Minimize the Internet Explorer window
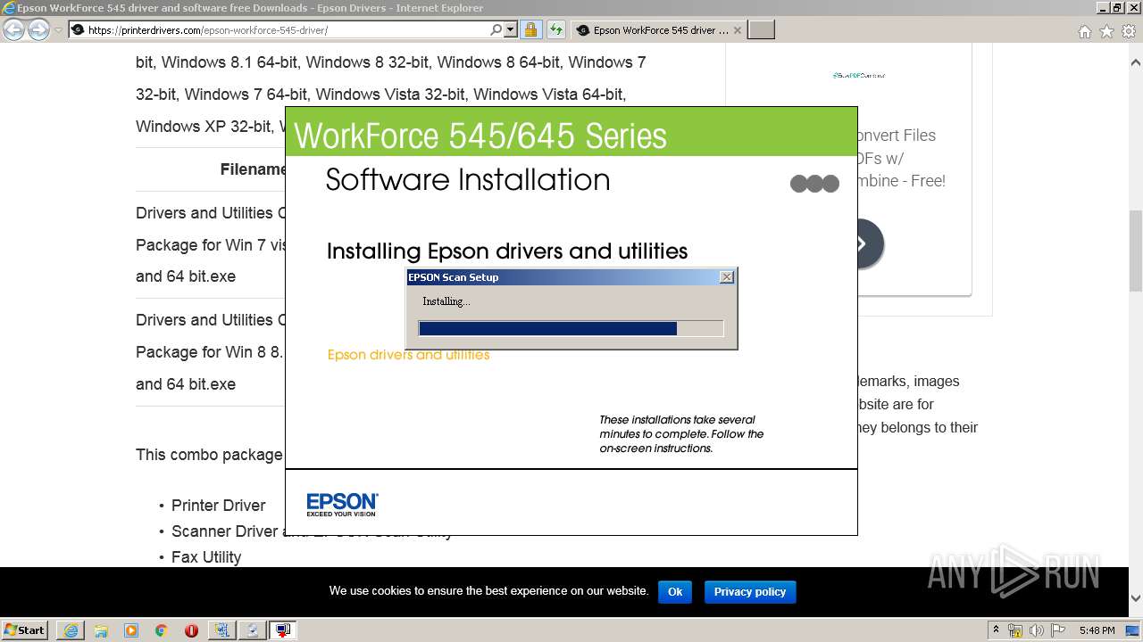1143x642 pixels. click(x=1103, y=8)
